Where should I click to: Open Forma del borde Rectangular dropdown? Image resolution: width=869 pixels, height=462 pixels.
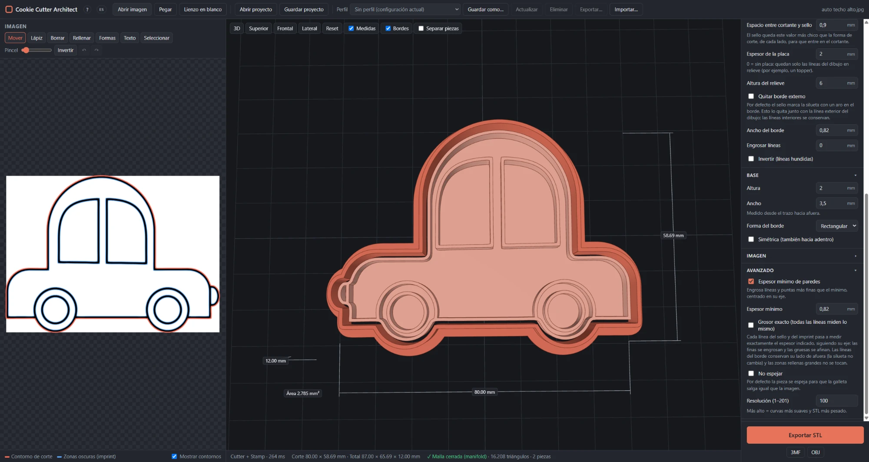point(837,226)
